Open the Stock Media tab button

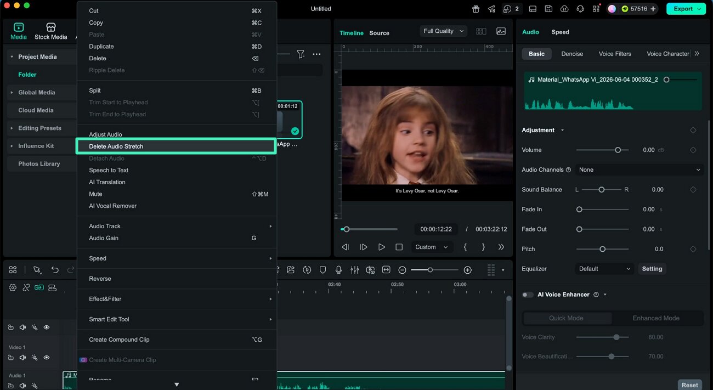(51, 32)
